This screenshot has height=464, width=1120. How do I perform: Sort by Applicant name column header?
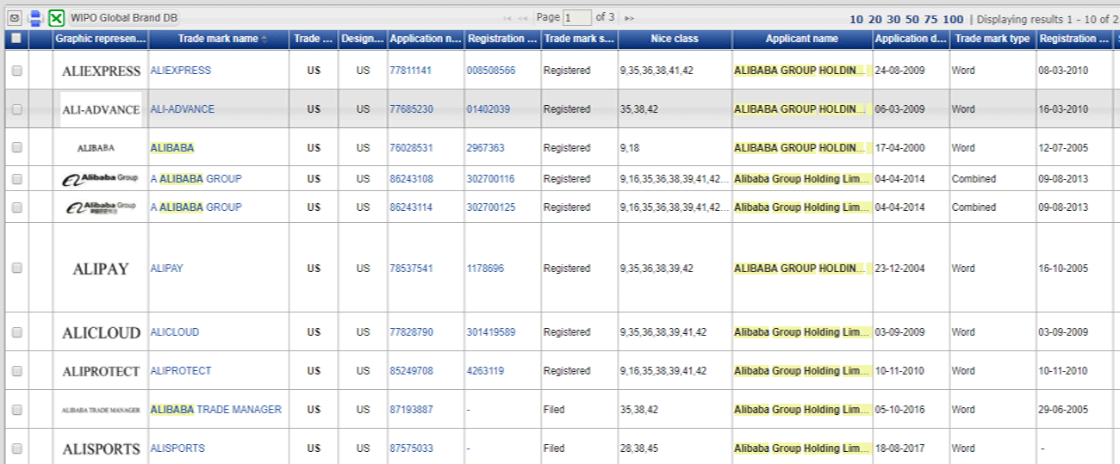click(x=802, y=39)
